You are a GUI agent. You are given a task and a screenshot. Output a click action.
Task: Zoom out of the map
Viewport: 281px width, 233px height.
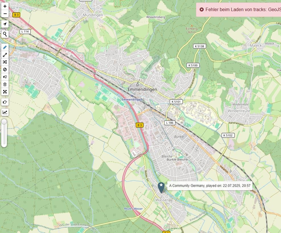tap(5, 14)
